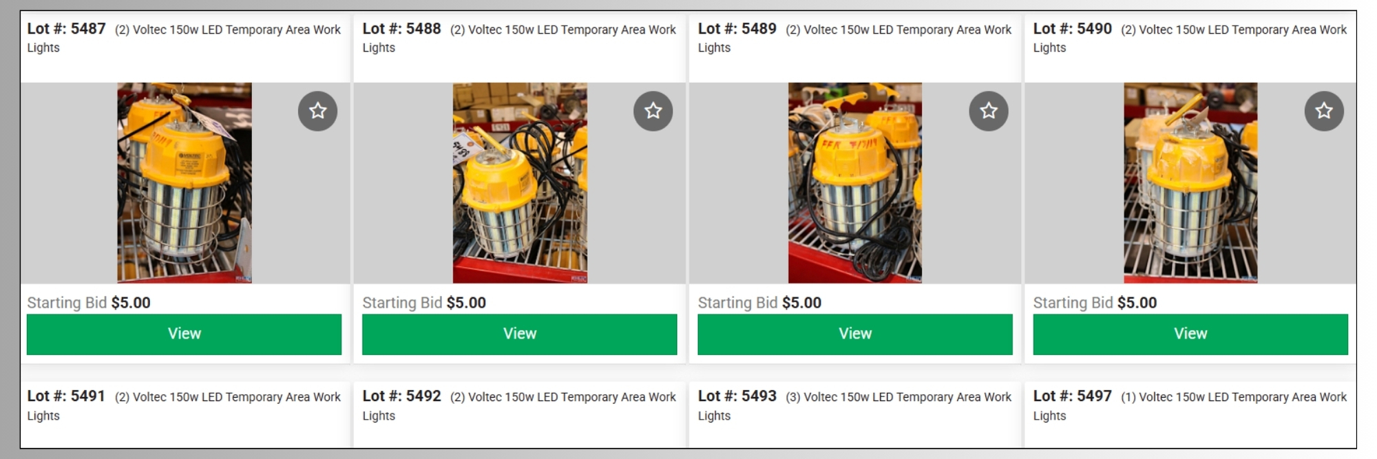Click the Lot #: 5488 heading
The image size is (1377, 459).
coord(519,38)
